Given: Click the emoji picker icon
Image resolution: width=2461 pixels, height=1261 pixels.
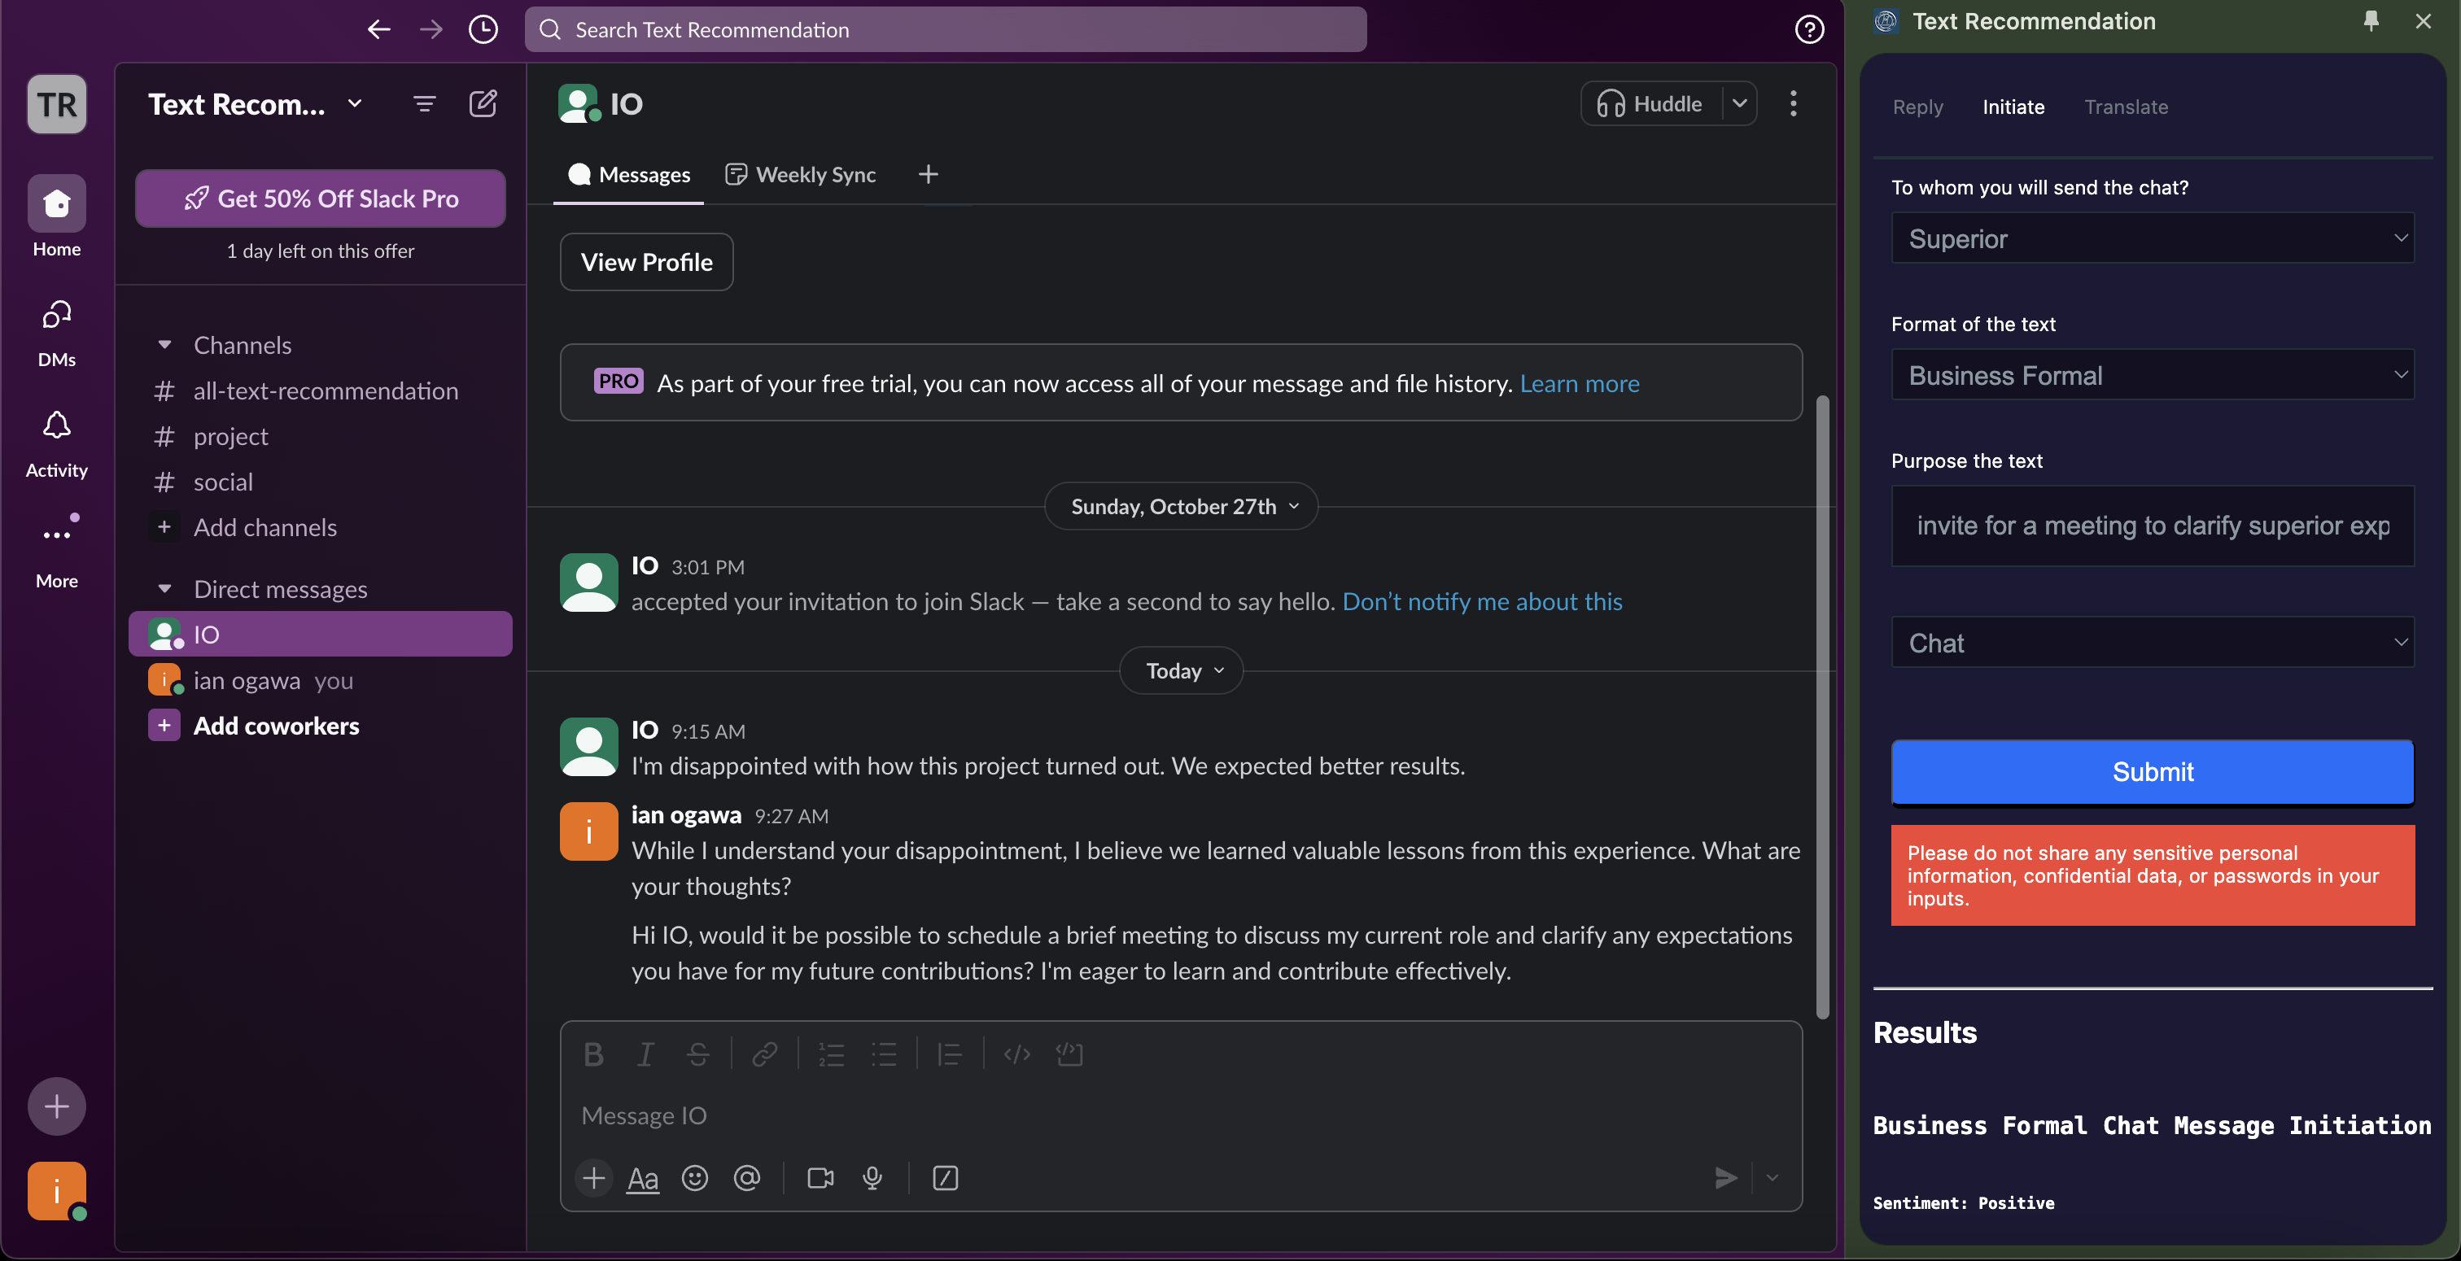Looking at the screenshot, I should (x=694, y=1178).
